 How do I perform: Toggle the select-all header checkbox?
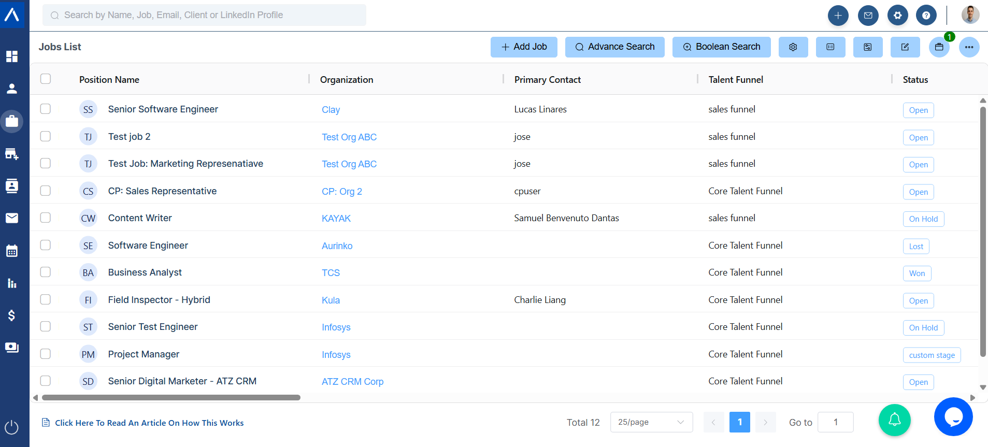tap(46, 79)
